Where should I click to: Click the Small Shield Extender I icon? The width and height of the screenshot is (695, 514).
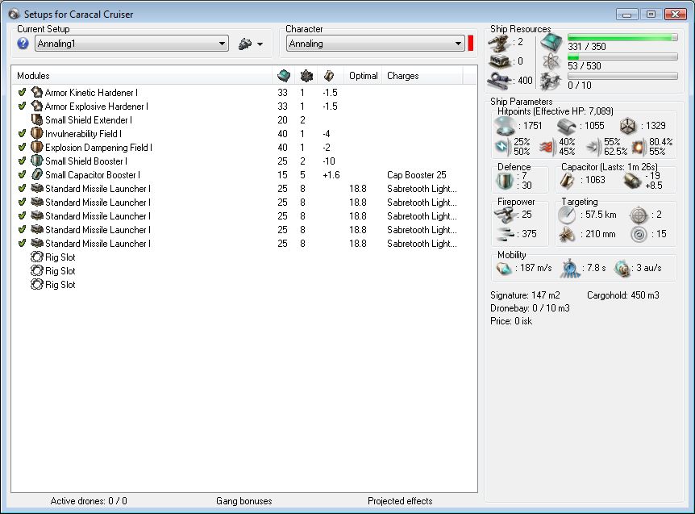(37, 120)
